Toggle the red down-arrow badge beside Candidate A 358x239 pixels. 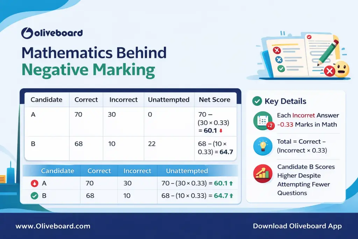(x=34, y=183)
